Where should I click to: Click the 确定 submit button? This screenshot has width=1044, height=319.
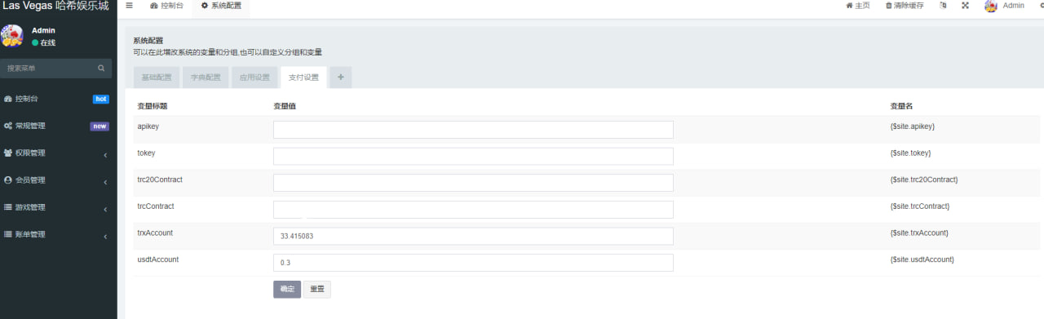pos(287,290)
